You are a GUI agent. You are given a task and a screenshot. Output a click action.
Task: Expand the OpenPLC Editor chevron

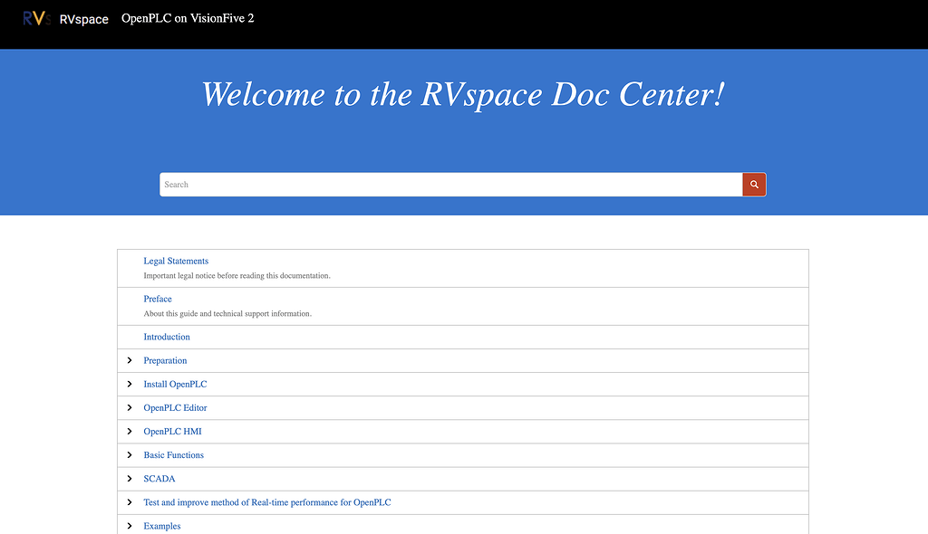(x=130, y=407)
